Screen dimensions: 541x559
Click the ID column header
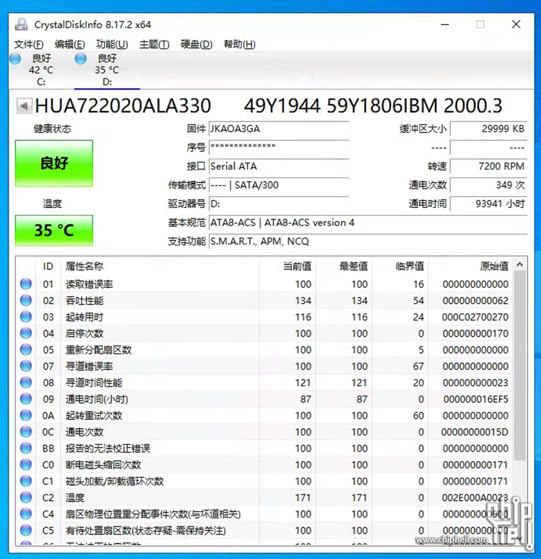pos(48,267)
